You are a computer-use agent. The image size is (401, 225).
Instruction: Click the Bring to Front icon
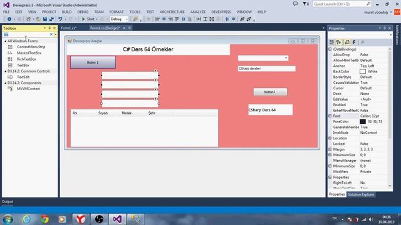[x=242, y=19]
